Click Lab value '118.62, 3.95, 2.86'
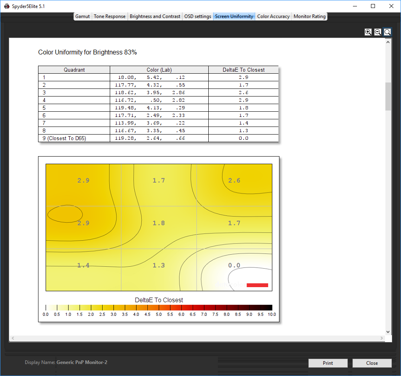 tap(150, 92)
